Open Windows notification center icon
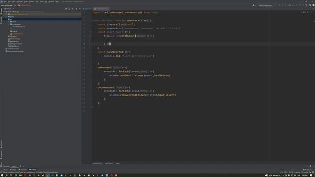 [311, 175]
